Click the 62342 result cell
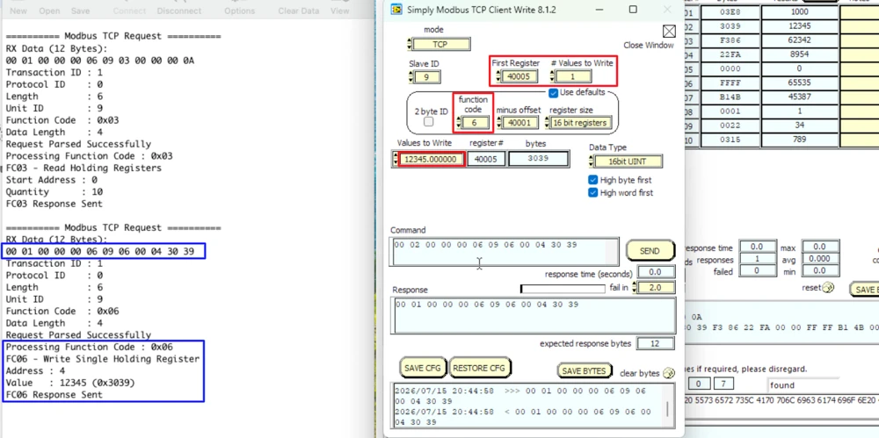Viewport: 879px width, 438px height. (799, 40)
